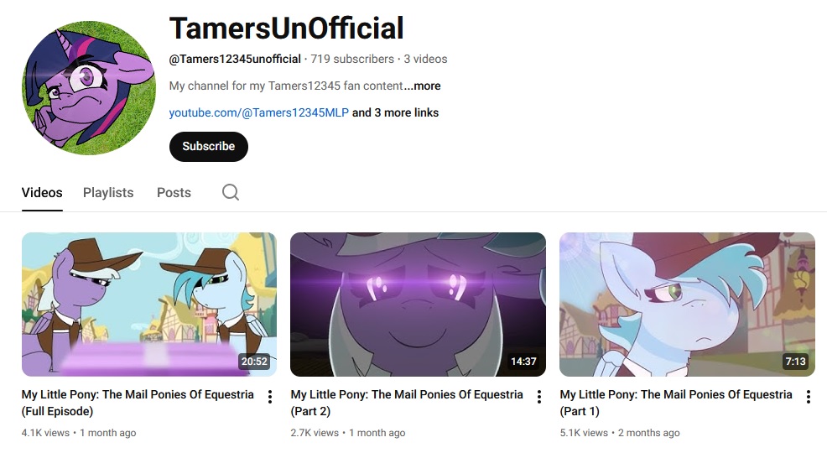Screen dimensions: 827x453
Task: Click the TamersUnOfficial channel avatar
Action: [89, 88]
